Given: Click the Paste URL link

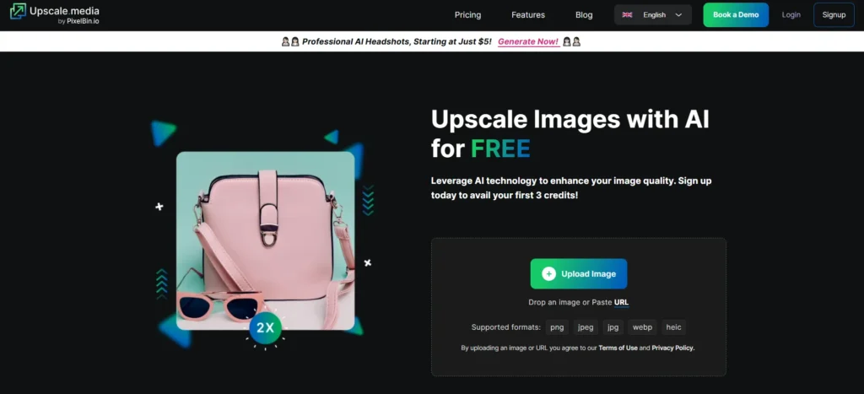Looking at the screenshot, I should [x=621, y=302].
